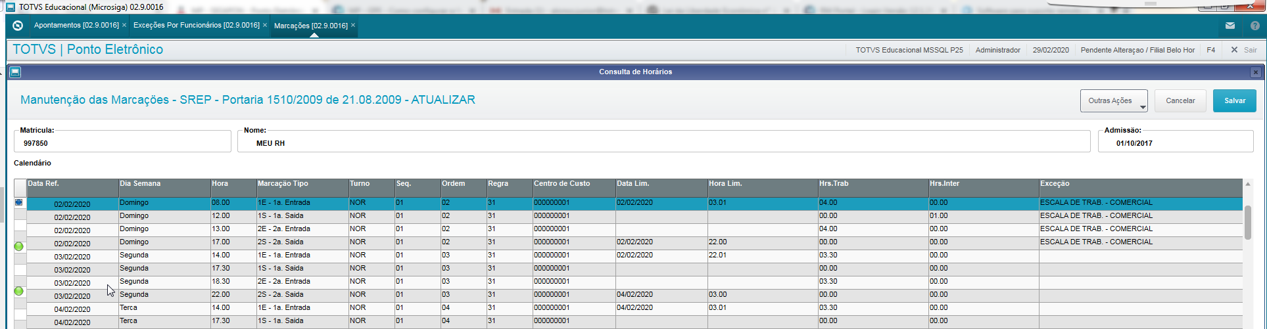Click the Hrs.Inter column header
Viewport: 1267px width, 329px height.
coord(984,188)
